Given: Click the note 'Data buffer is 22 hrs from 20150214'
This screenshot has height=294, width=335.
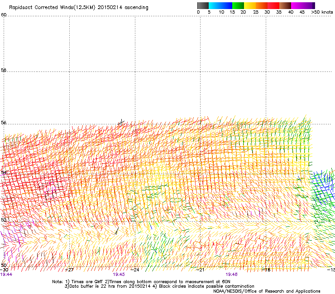Looking at the screenshot, I should pos(110,286).
